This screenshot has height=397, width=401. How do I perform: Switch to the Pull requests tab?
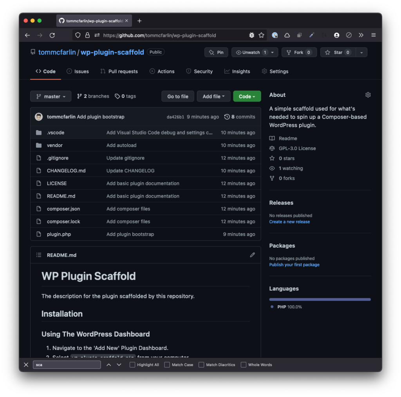click(119, 71)
